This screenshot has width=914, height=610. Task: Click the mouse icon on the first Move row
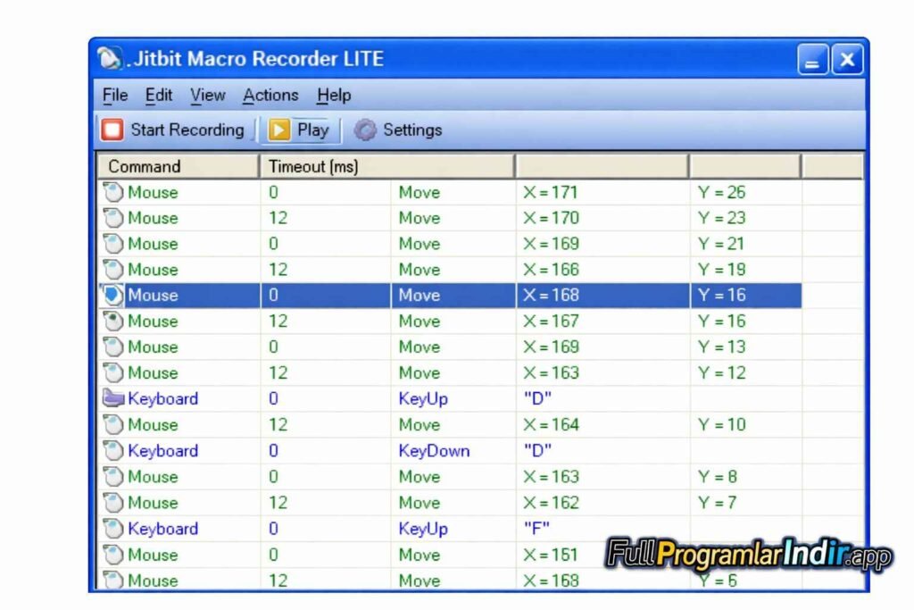(x=115, y=191)
